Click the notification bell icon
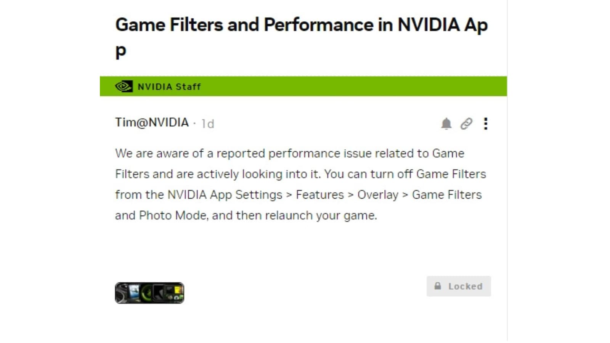The width and height of the screenshot is (610, 343). pyautogui.click(x=446, y=123)
